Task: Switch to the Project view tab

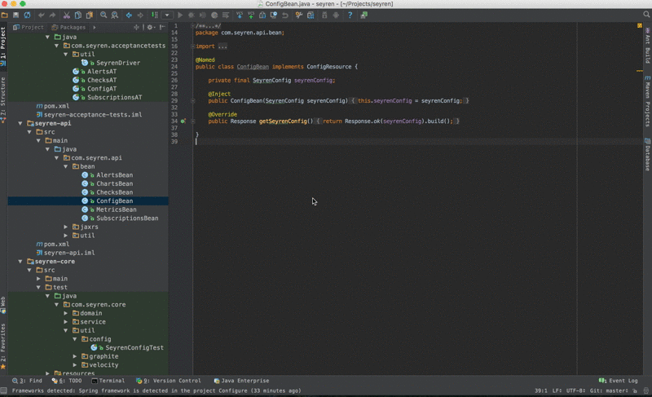Action: tap(29, 27)
